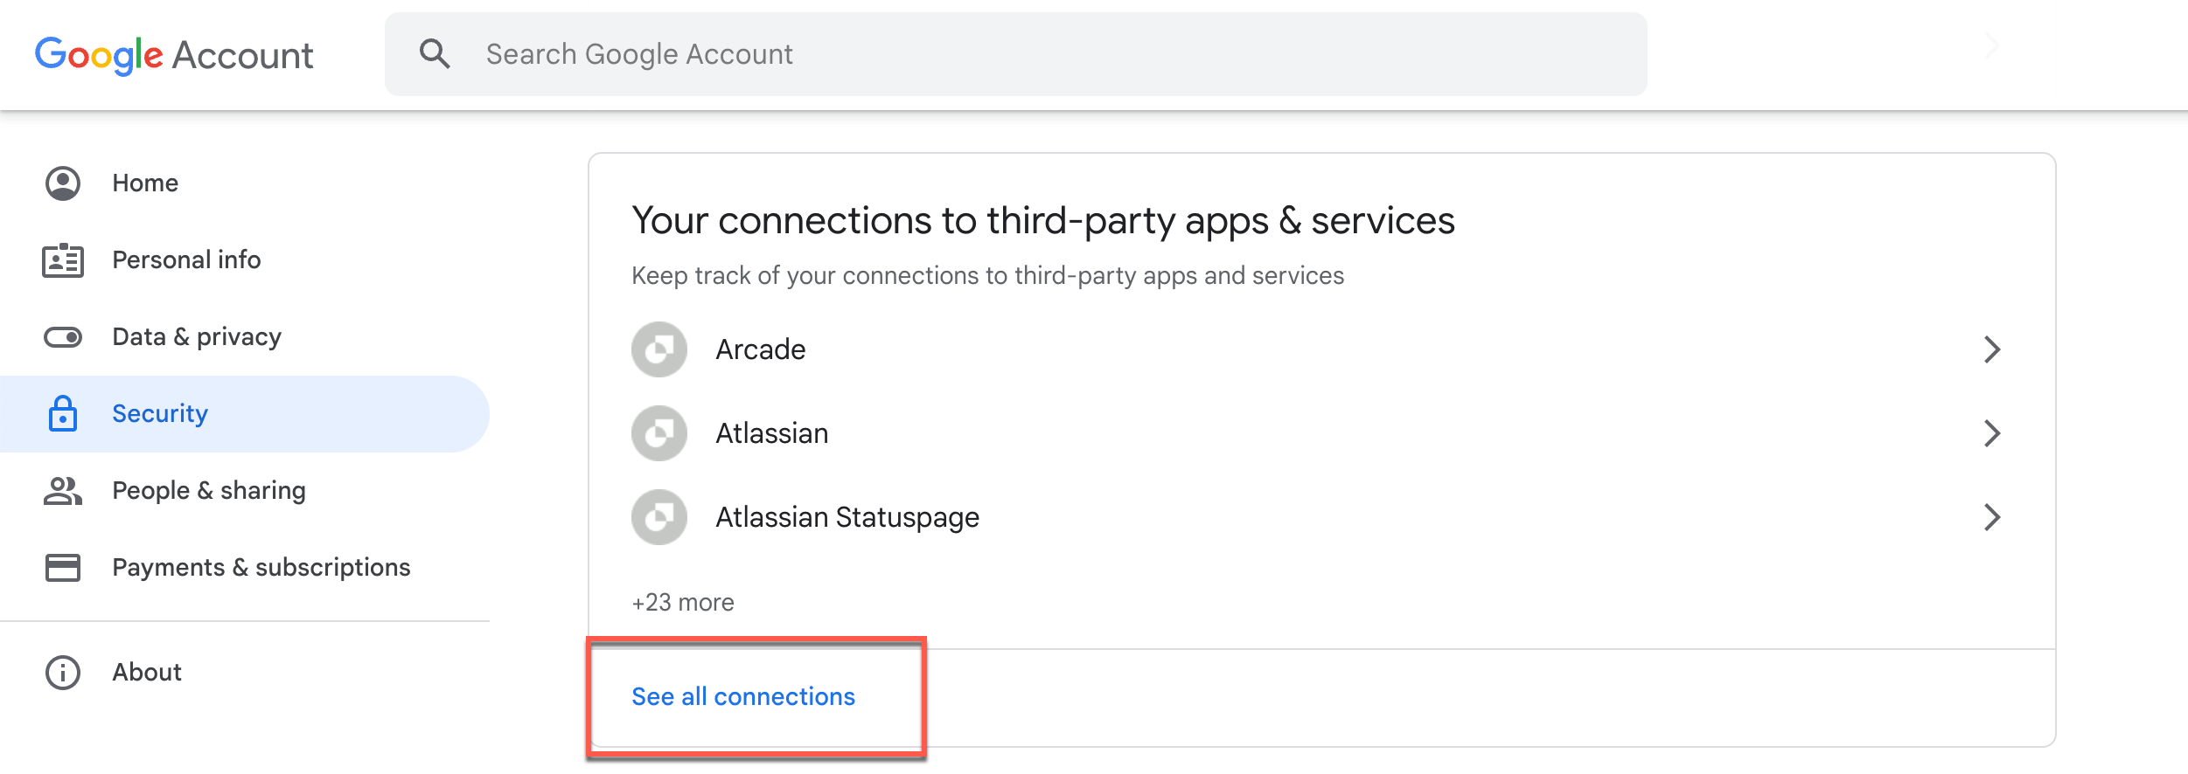Open the Atlassian Statuspage connection
The height and width of the screenshot is (774, 2188).
click(x=1321, y=517)
